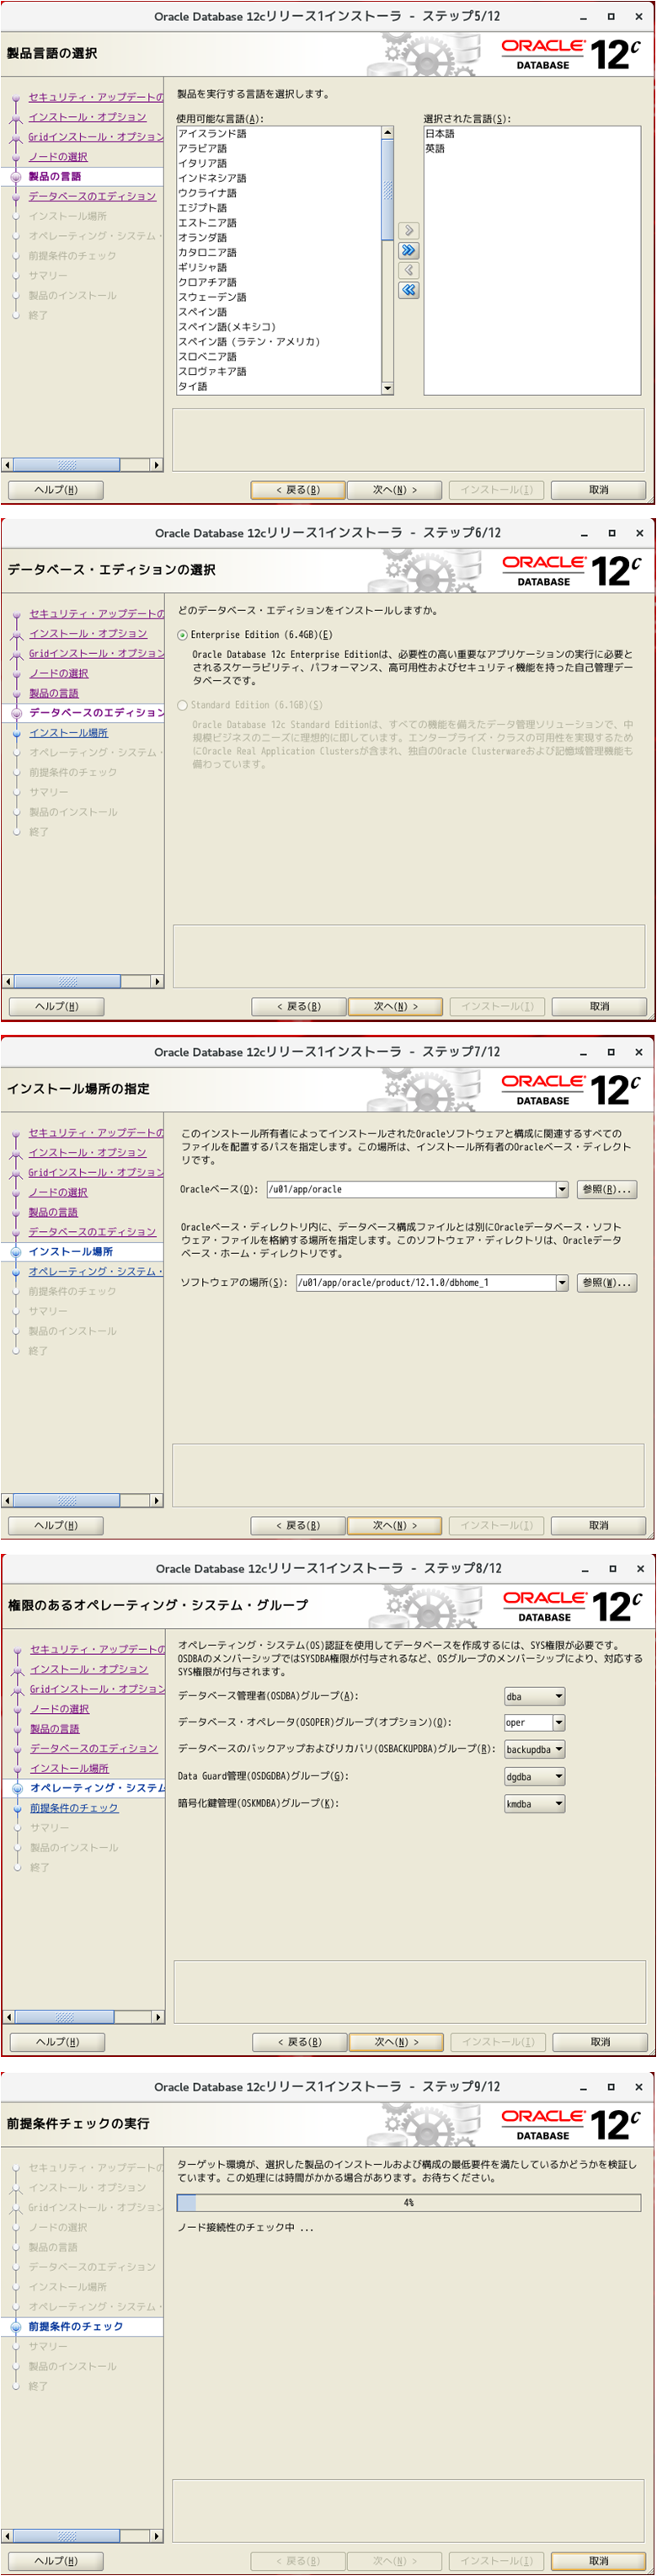Open the ソフトウェアの場所 path dropdown
Image resolution: width=657 pixels, height=2576 pixels.
[x=561, y=1282]
